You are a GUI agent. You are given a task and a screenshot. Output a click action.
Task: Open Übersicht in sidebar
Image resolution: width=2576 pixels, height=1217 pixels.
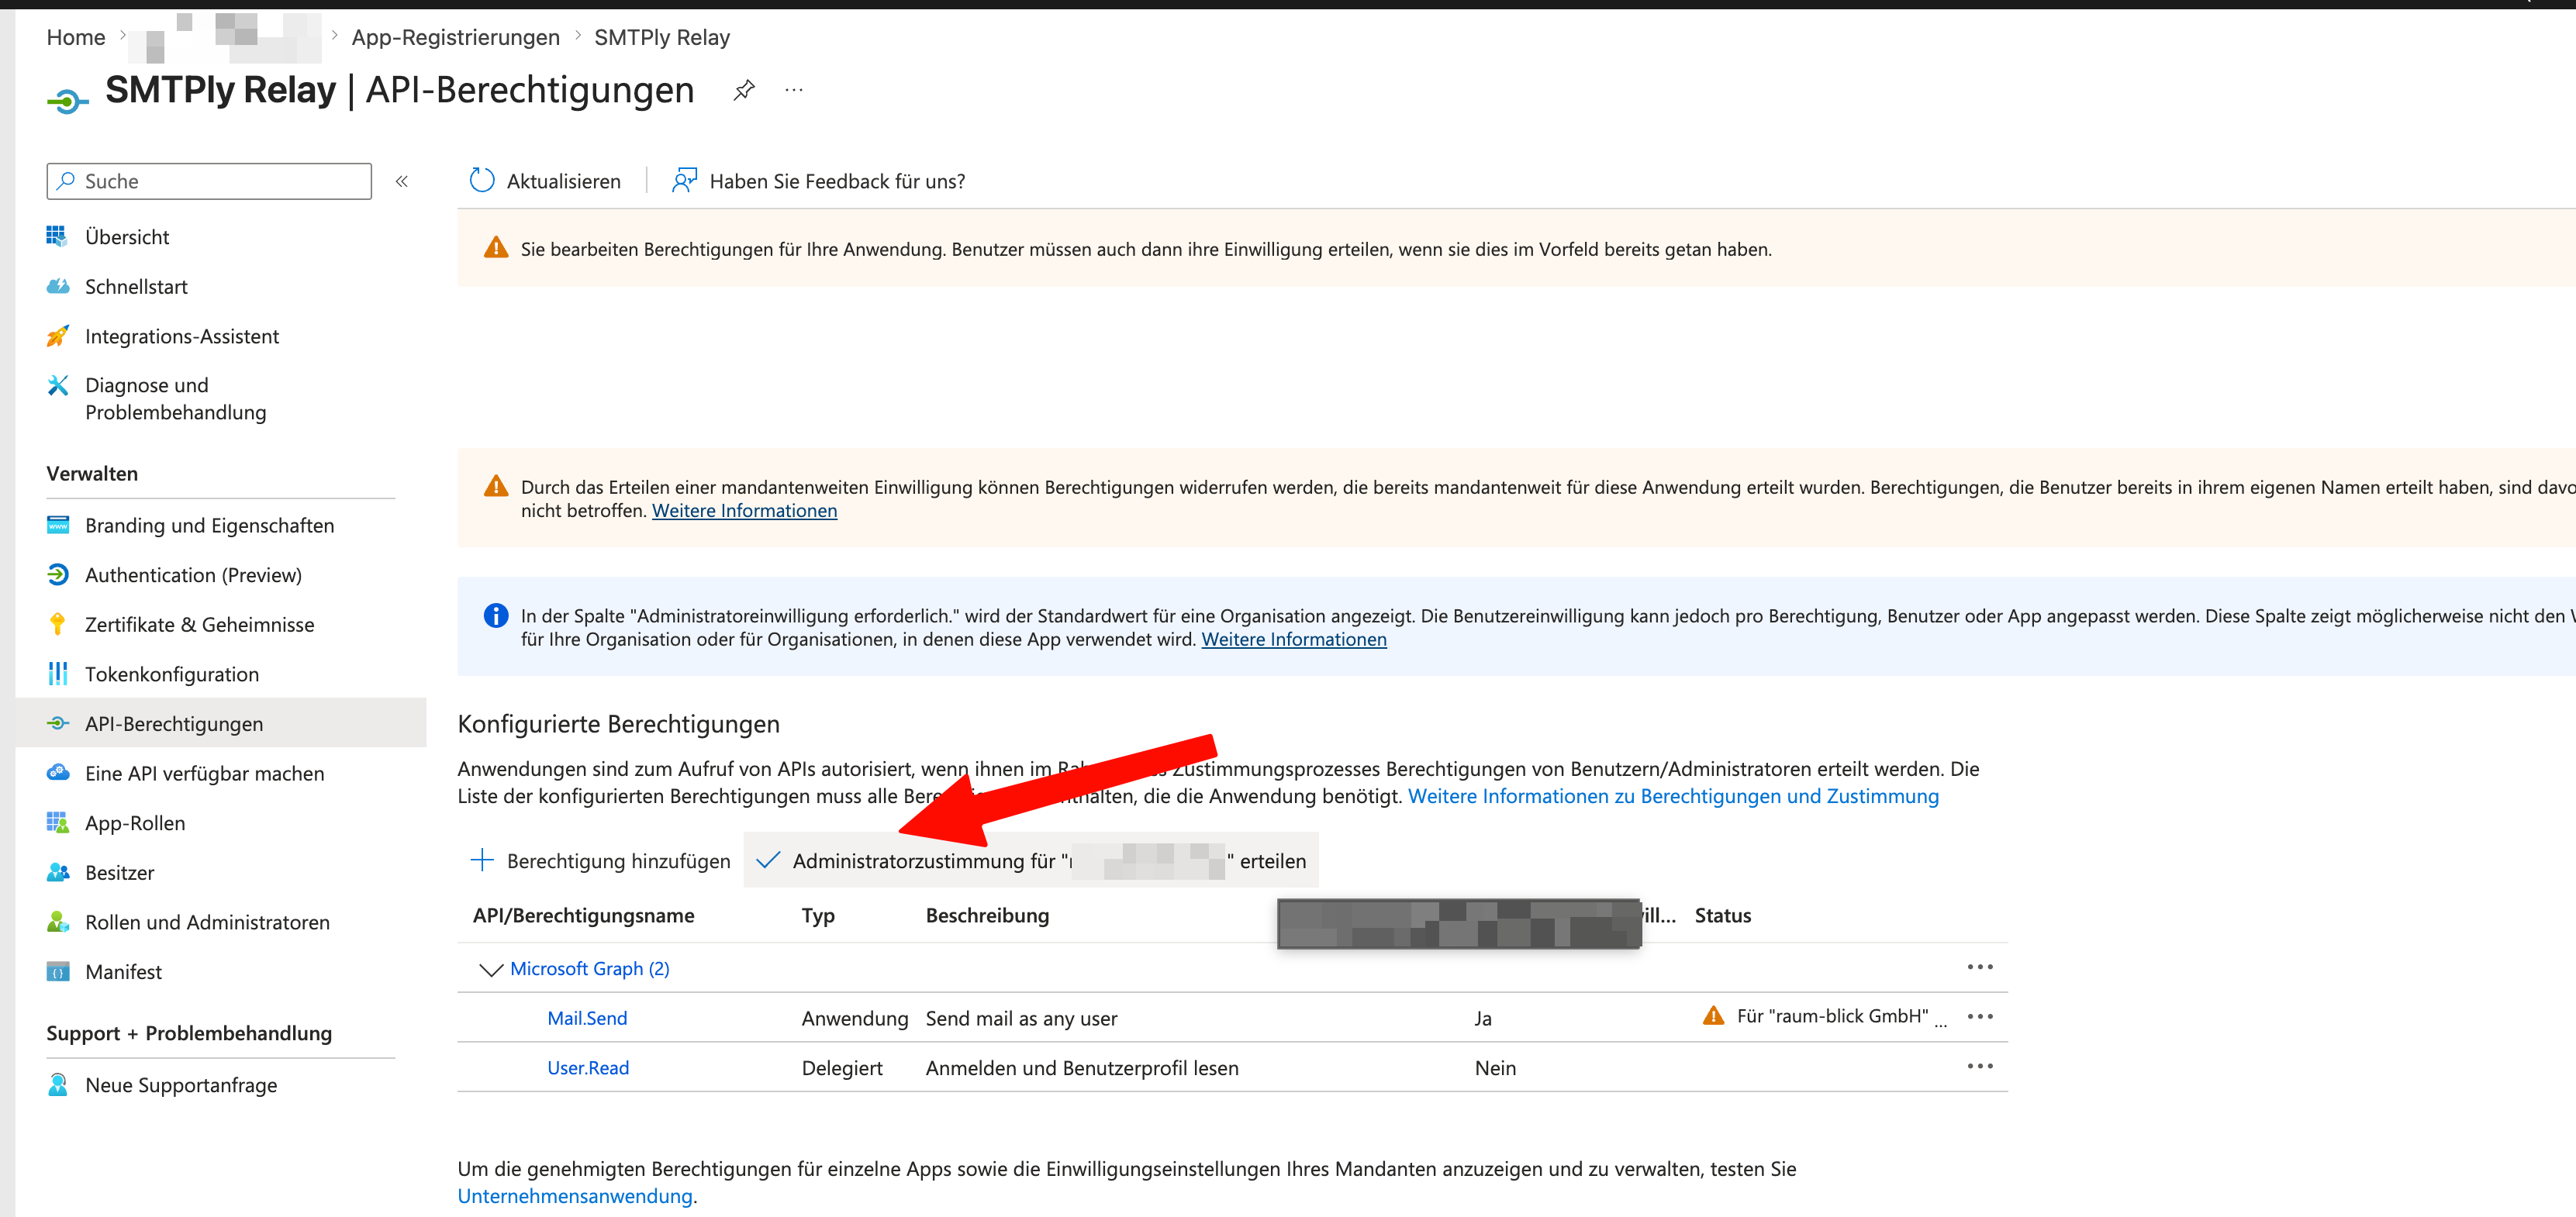click(x=127, y=237)
